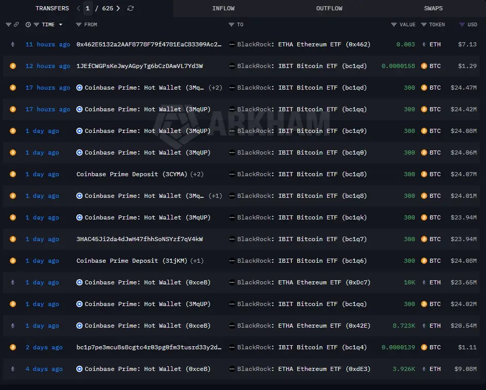Open the '12 hours ago' transaction link
This screenshot has width=486, height=390.
coord(48,66)
